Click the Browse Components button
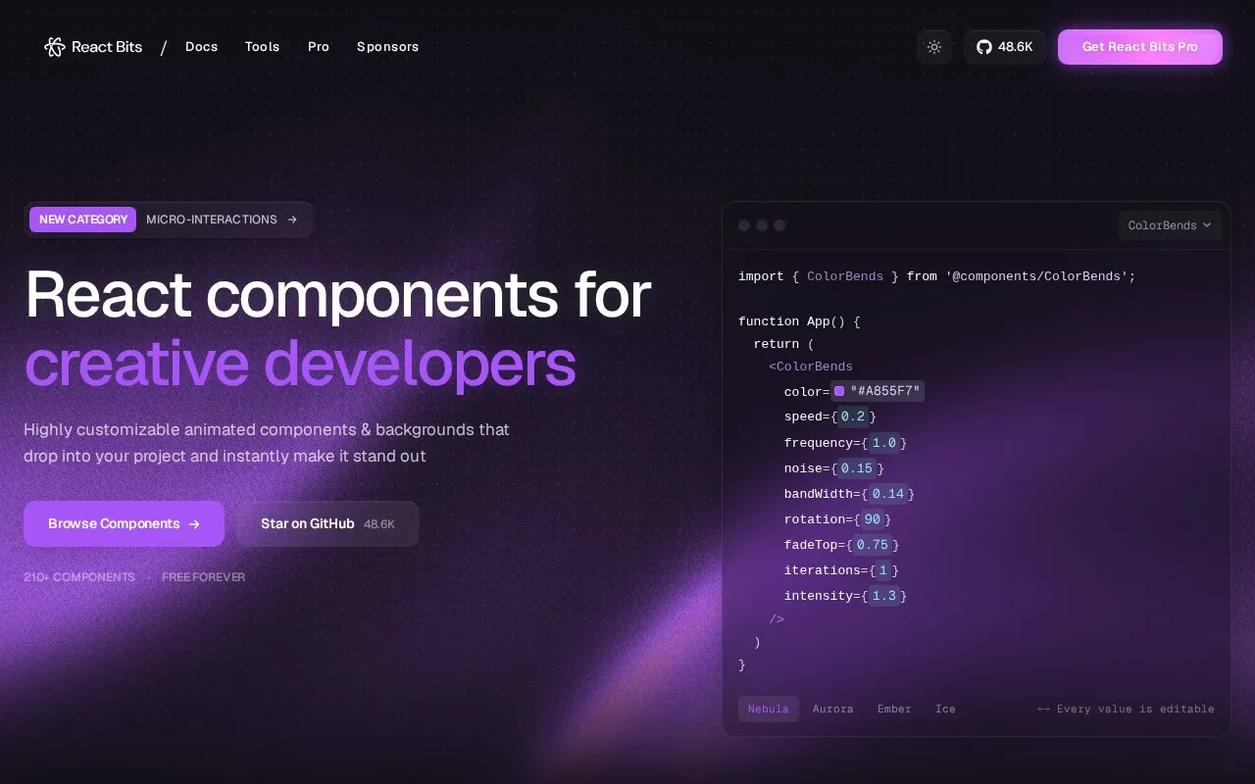 (x=125, y=523)
